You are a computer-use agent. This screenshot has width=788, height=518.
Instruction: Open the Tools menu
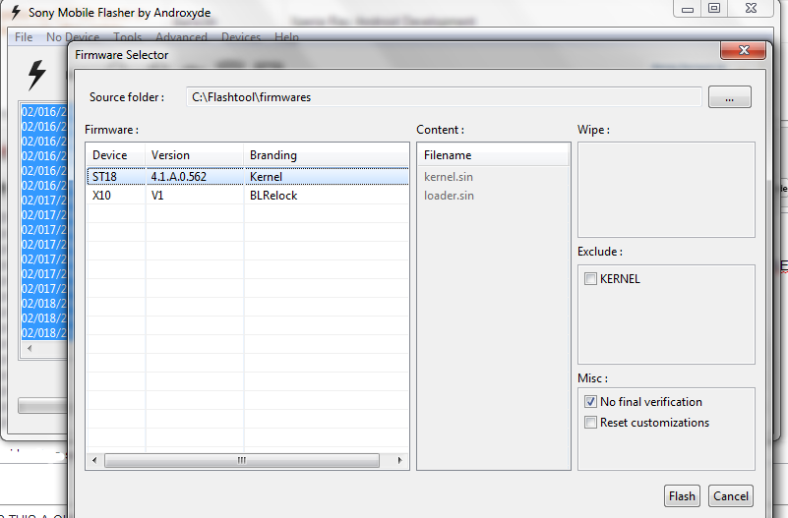point(128,37)
